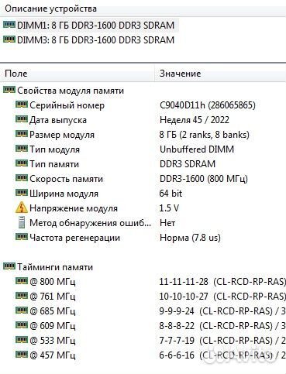Select the timing value 10-10-10-27
This screenshot has width=286, height=374.
click(x=184, y=297)
